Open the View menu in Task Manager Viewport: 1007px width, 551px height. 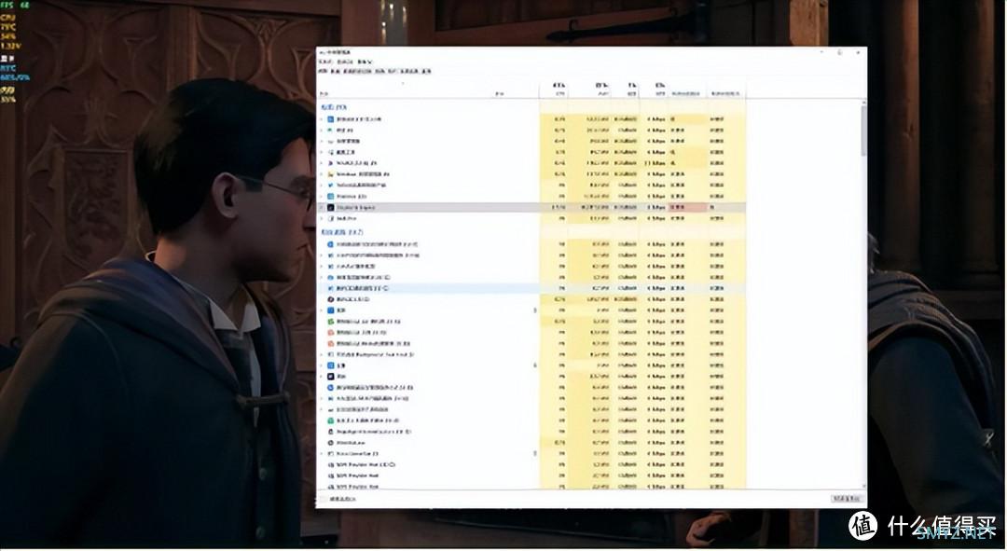tap(365, 62)
